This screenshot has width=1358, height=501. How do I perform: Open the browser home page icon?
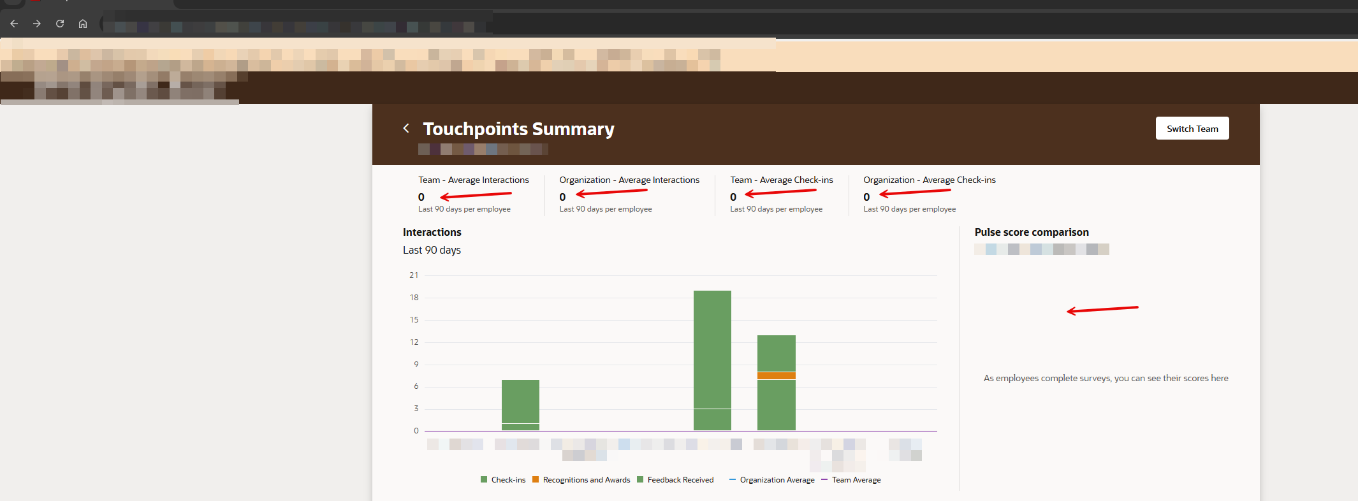[x=83, y=24]
